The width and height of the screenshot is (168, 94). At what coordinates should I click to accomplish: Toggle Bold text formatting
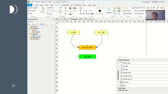coord(81,11)
